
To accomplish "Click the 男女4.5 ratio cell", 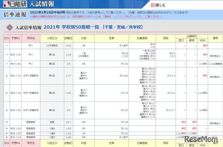I will [x=166, y=76].
